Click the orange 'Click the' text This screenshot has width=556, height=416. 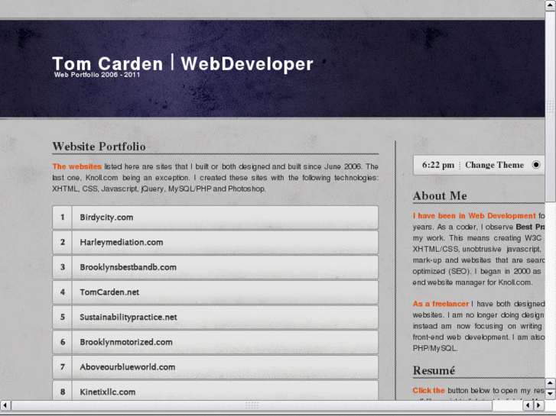coord(428,391)
